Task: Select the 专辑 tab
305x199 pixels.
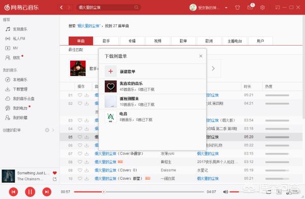Action: tap(132, 41)
